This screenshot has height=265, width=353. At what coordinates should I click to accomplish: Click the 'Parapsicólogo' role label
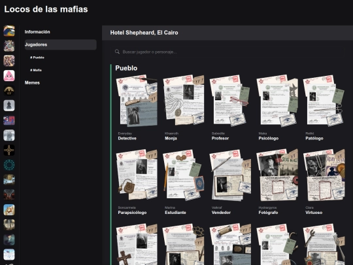(132, 213)
